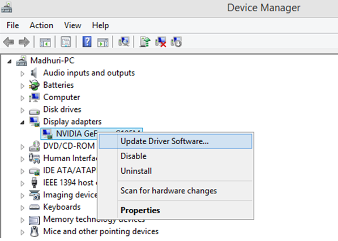The height and width of the screenshot is (241, 338).
Task: Expand the IDE ATA/ATAPI controllers node
Action: point(22,171)
